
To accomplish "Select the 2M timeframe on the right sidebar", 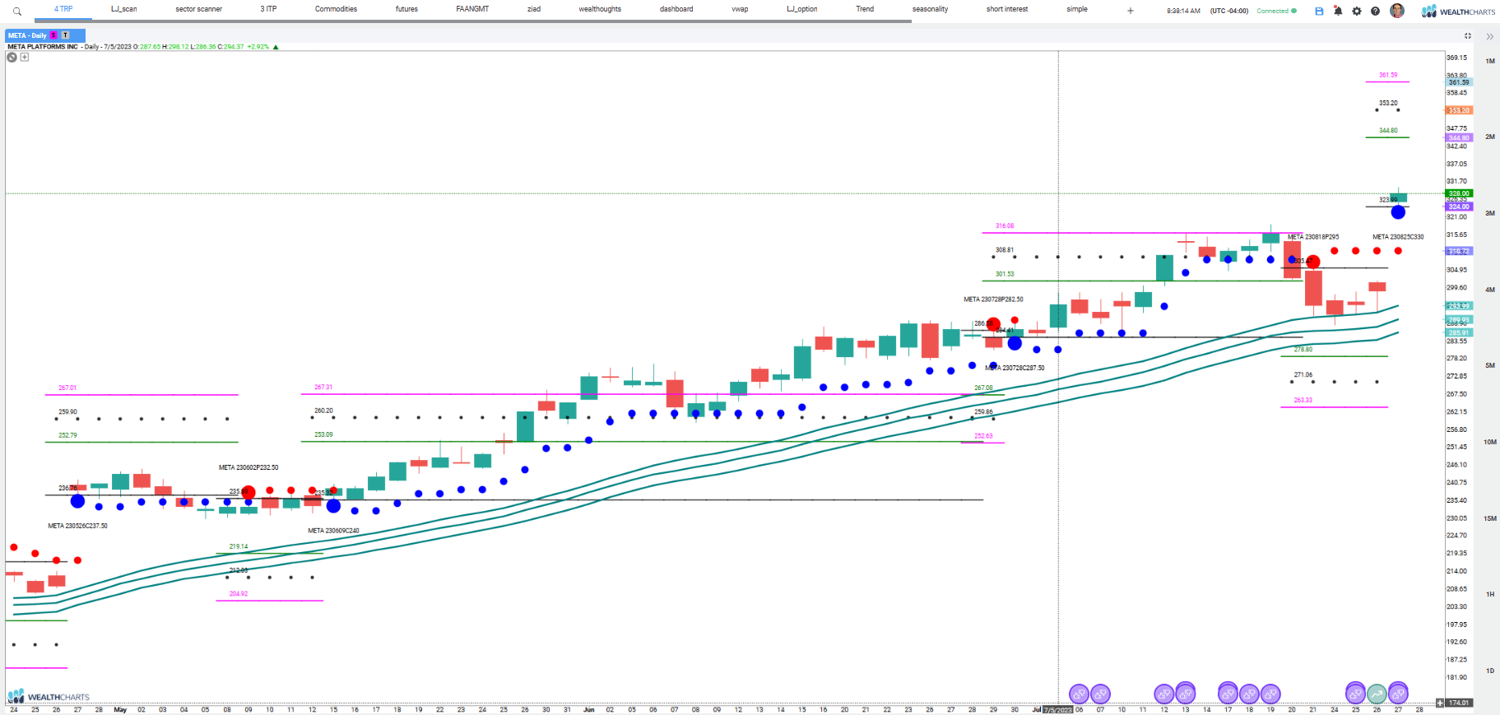I will click(1490, 137).
